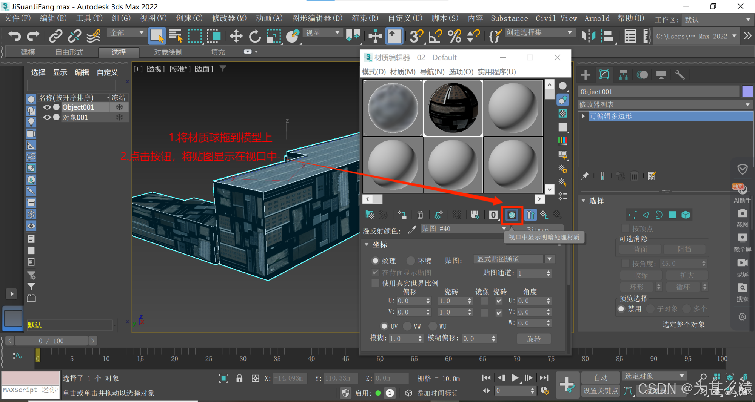The width and height of the screenshot is (755, 402).
Task: Open the Hierarchy panel tab
Action: (x=623, y=75)
